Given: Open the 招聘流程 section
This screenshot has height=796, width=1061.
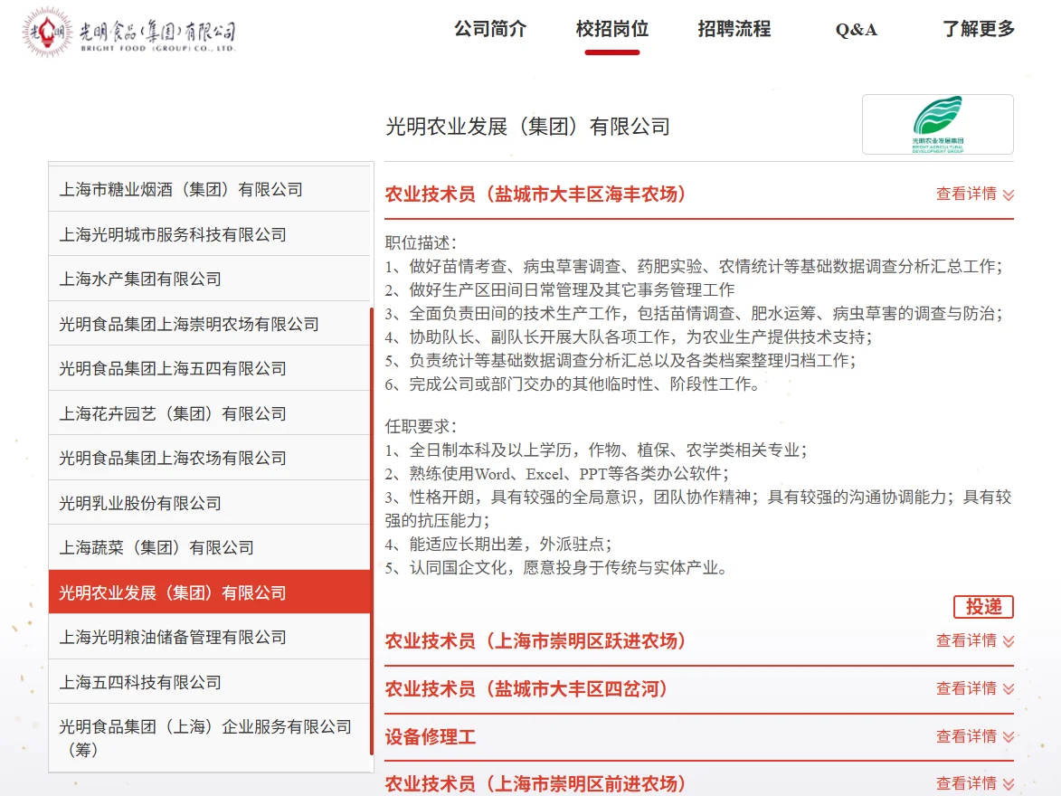Looking at the screenshot, I should (734, 29).
